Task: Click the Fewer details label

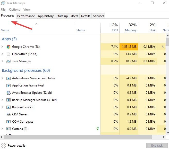Action: coord(16,146)
